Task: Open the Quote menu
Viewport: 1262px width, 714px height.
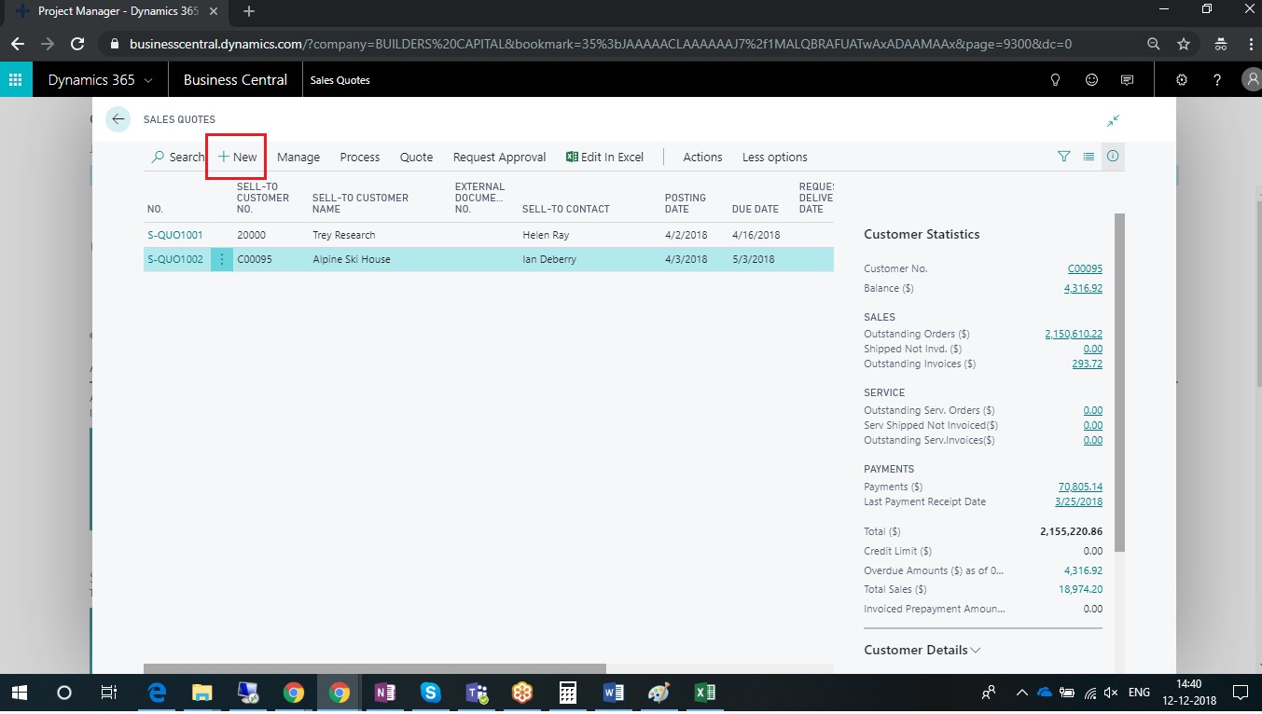Action: (x=416, y=157)
